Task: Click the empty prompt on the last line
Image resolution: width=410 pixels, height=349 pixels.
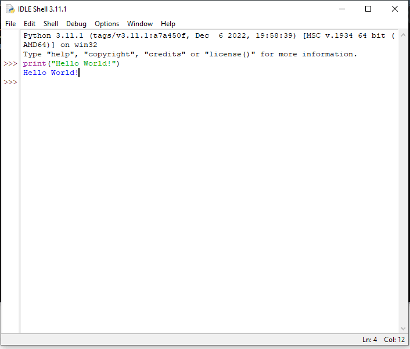Action: tap(10, 82)
